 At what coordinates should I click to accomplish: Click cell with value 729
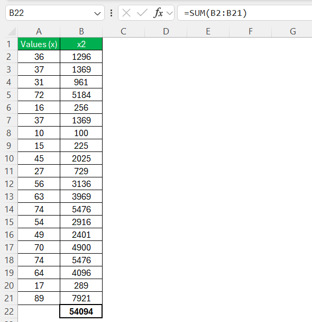[81, 171]
